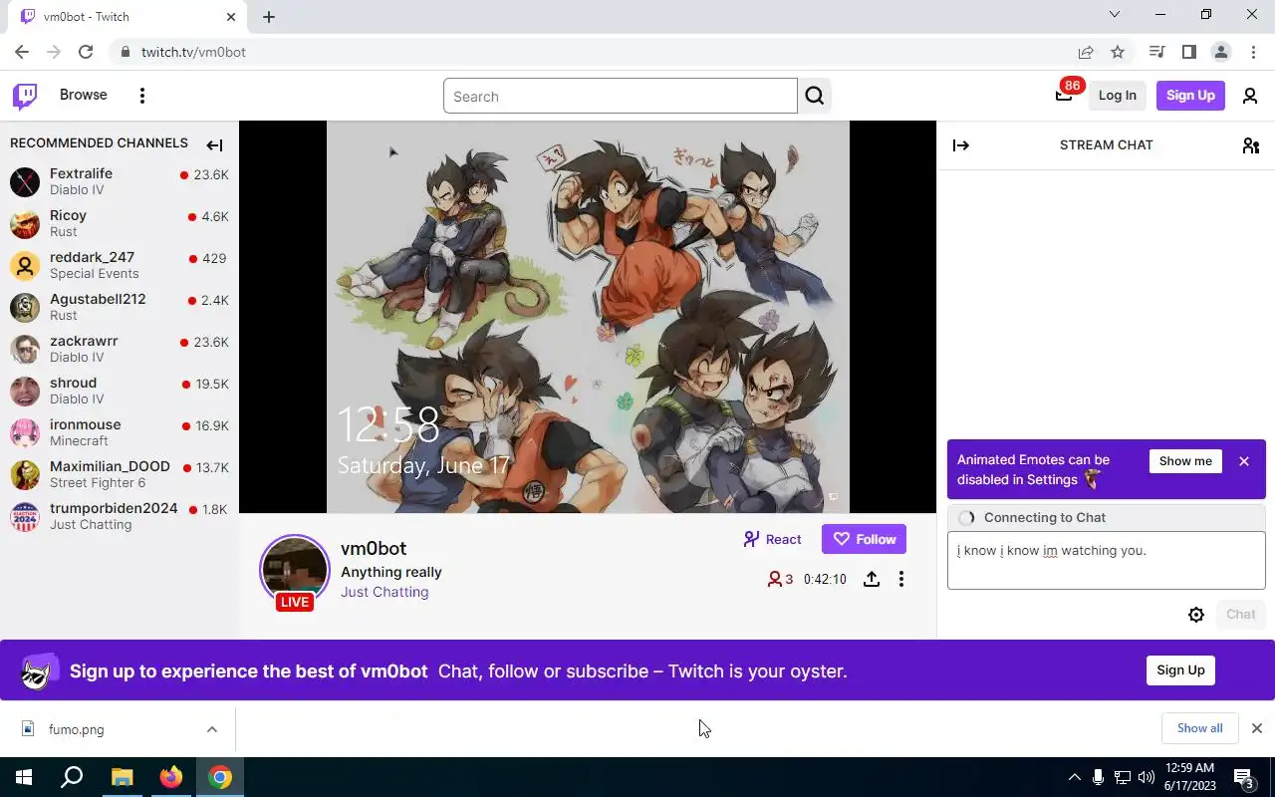Open Fextralife recommended channel
The height and width of the screenshot is (797, 1275).
120,181
